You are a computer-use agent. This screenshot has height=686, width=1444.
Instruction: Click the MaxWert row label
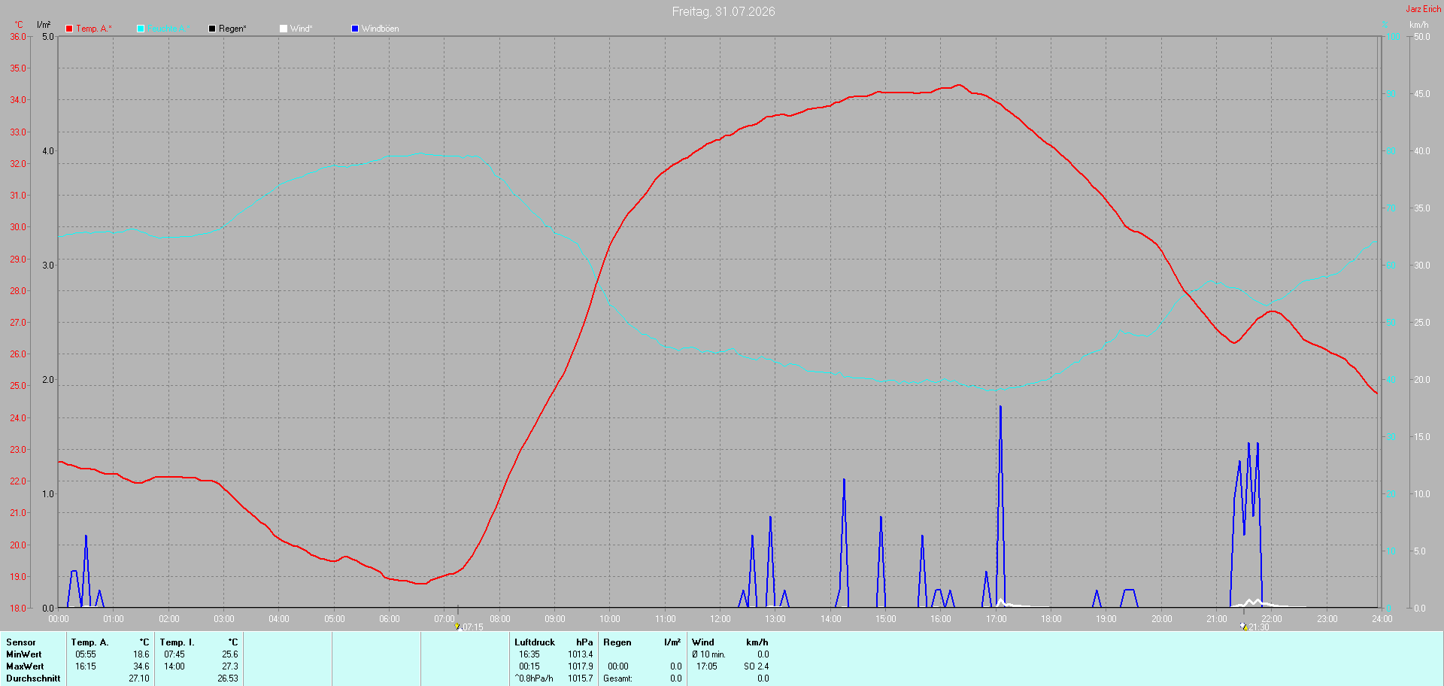(25, 666)
